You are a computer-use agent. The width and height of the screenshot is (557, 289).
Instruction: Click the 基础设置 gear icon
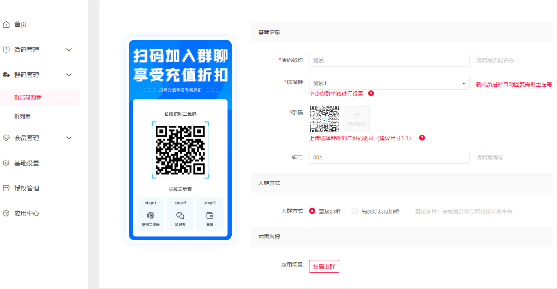(x=6, y=163)
